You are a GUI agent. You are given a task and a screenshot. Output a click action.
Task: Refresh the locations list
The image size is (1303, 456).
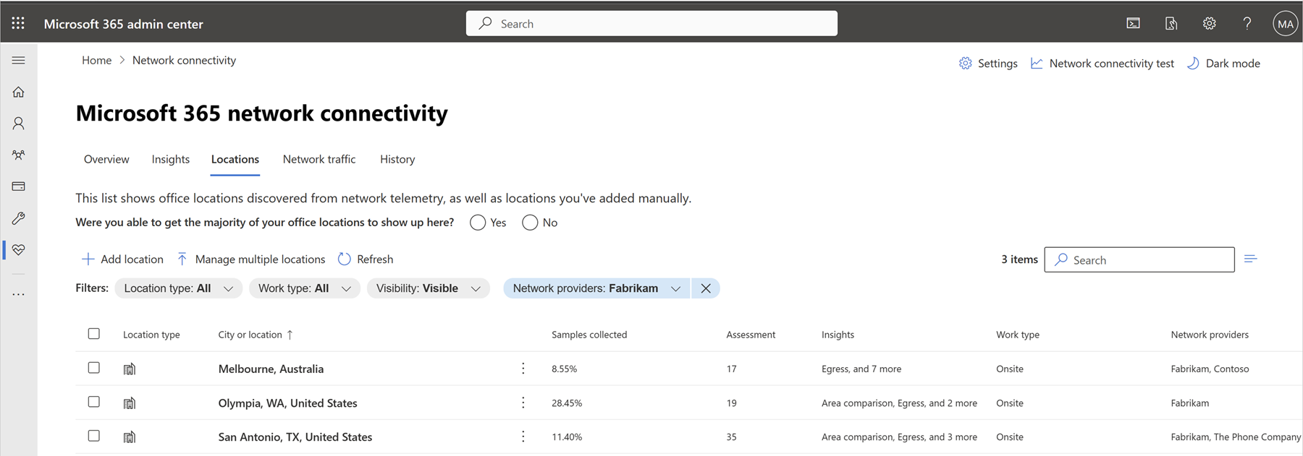tap(366, 259)
